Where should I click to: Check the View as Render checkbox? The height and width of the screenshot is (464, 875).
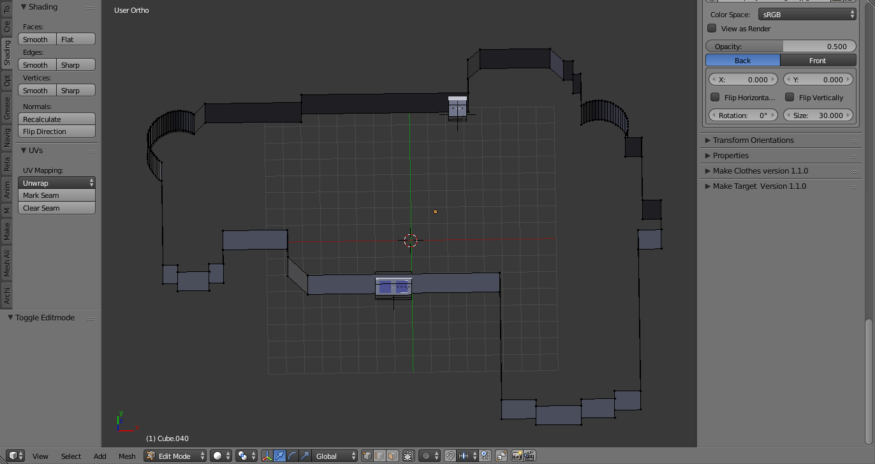click(712, 28)
